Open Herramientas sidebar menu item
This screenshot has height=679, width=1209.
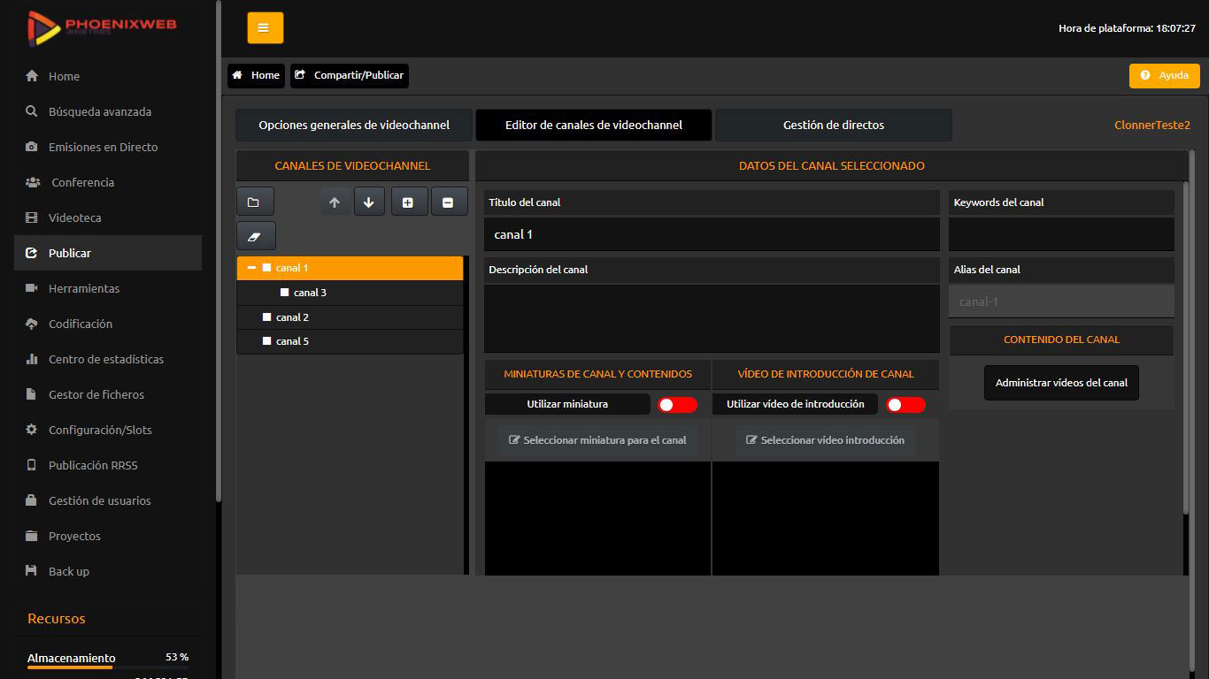(108, 288)
